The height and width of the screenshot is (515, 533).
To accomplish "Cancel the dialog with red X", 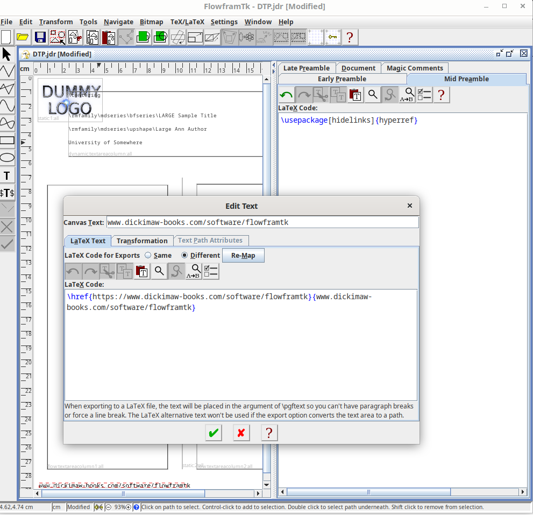I will pos(241,433).
